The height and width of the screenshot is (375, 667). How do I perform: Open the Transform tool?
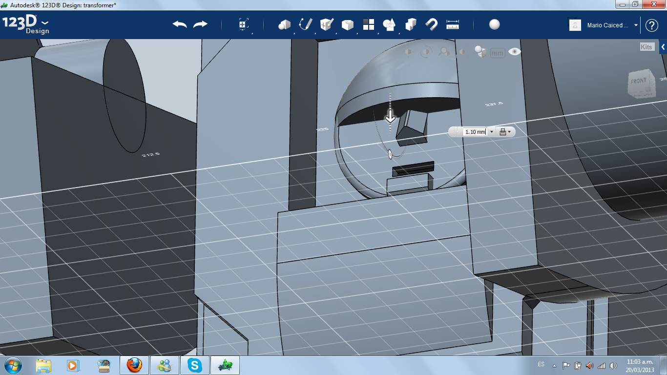[243, 24]
